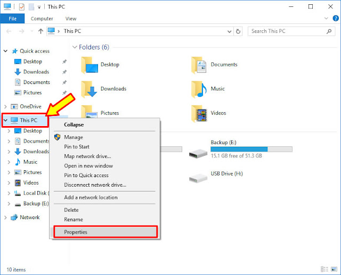Screen dimensions: 341x275
Task: Open the address bar history dropdown
Action: 229,31
